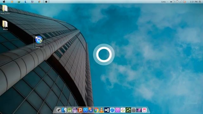The height and width of the screenshot is (114, 203).
Task: Open the white colorful star dock icon
Action: click(x=123, y=110)
